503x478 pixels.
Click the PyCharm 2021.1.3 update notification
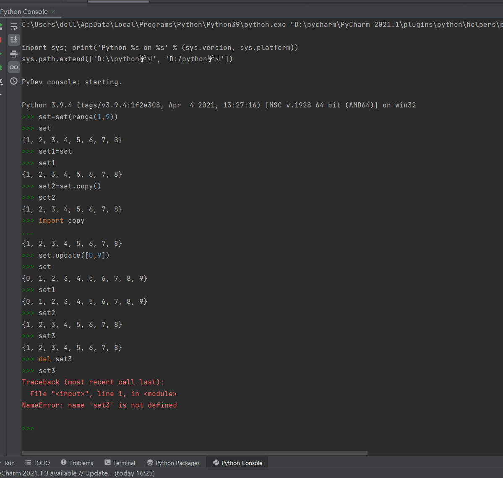coord(78,473)
